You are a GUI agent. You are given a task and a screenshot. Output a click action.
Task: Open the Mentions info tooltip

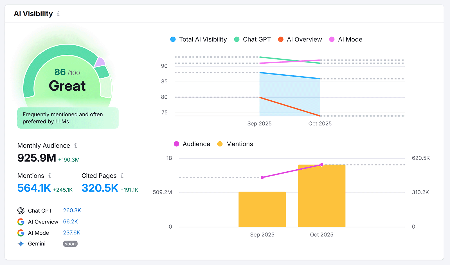[x=50, y=176]
